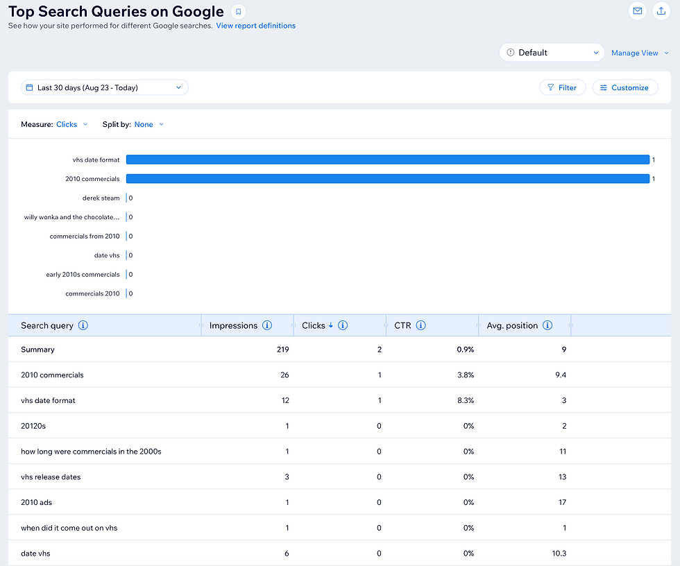Click the sliders icon on Customize button

point(603,87)
